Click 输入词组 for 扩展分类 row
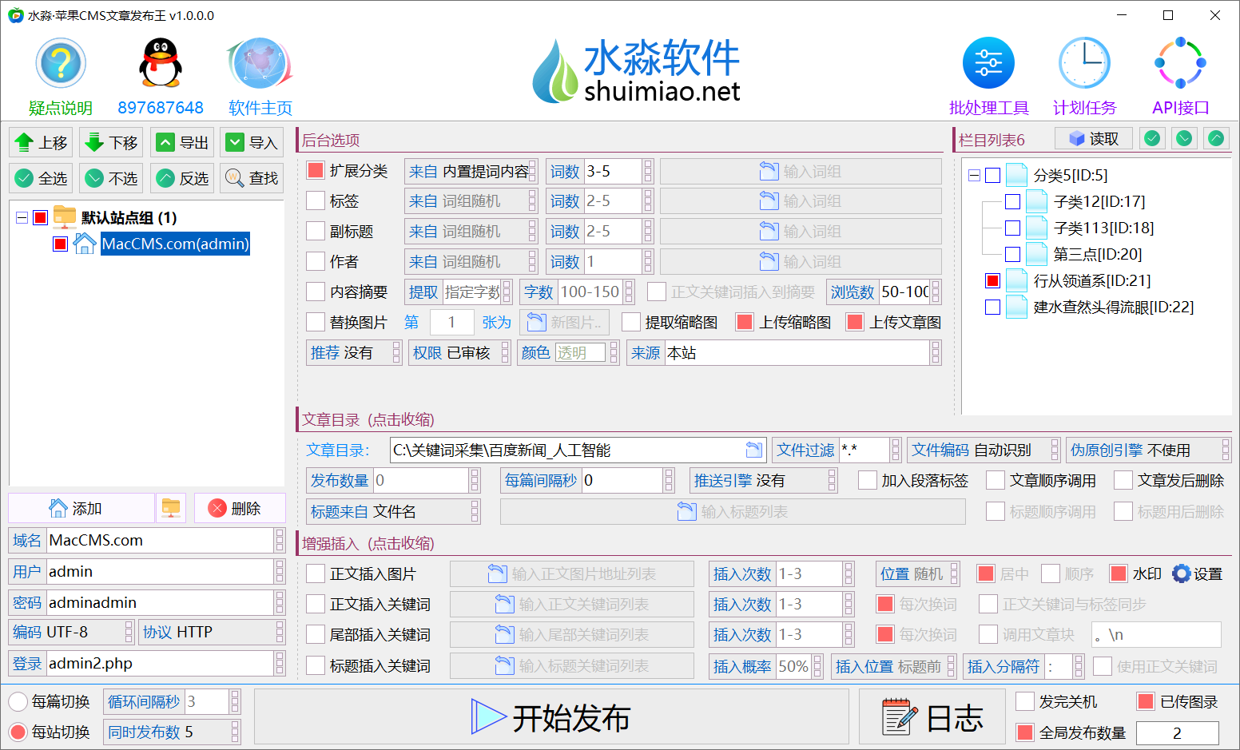 [x=801, y=171]
